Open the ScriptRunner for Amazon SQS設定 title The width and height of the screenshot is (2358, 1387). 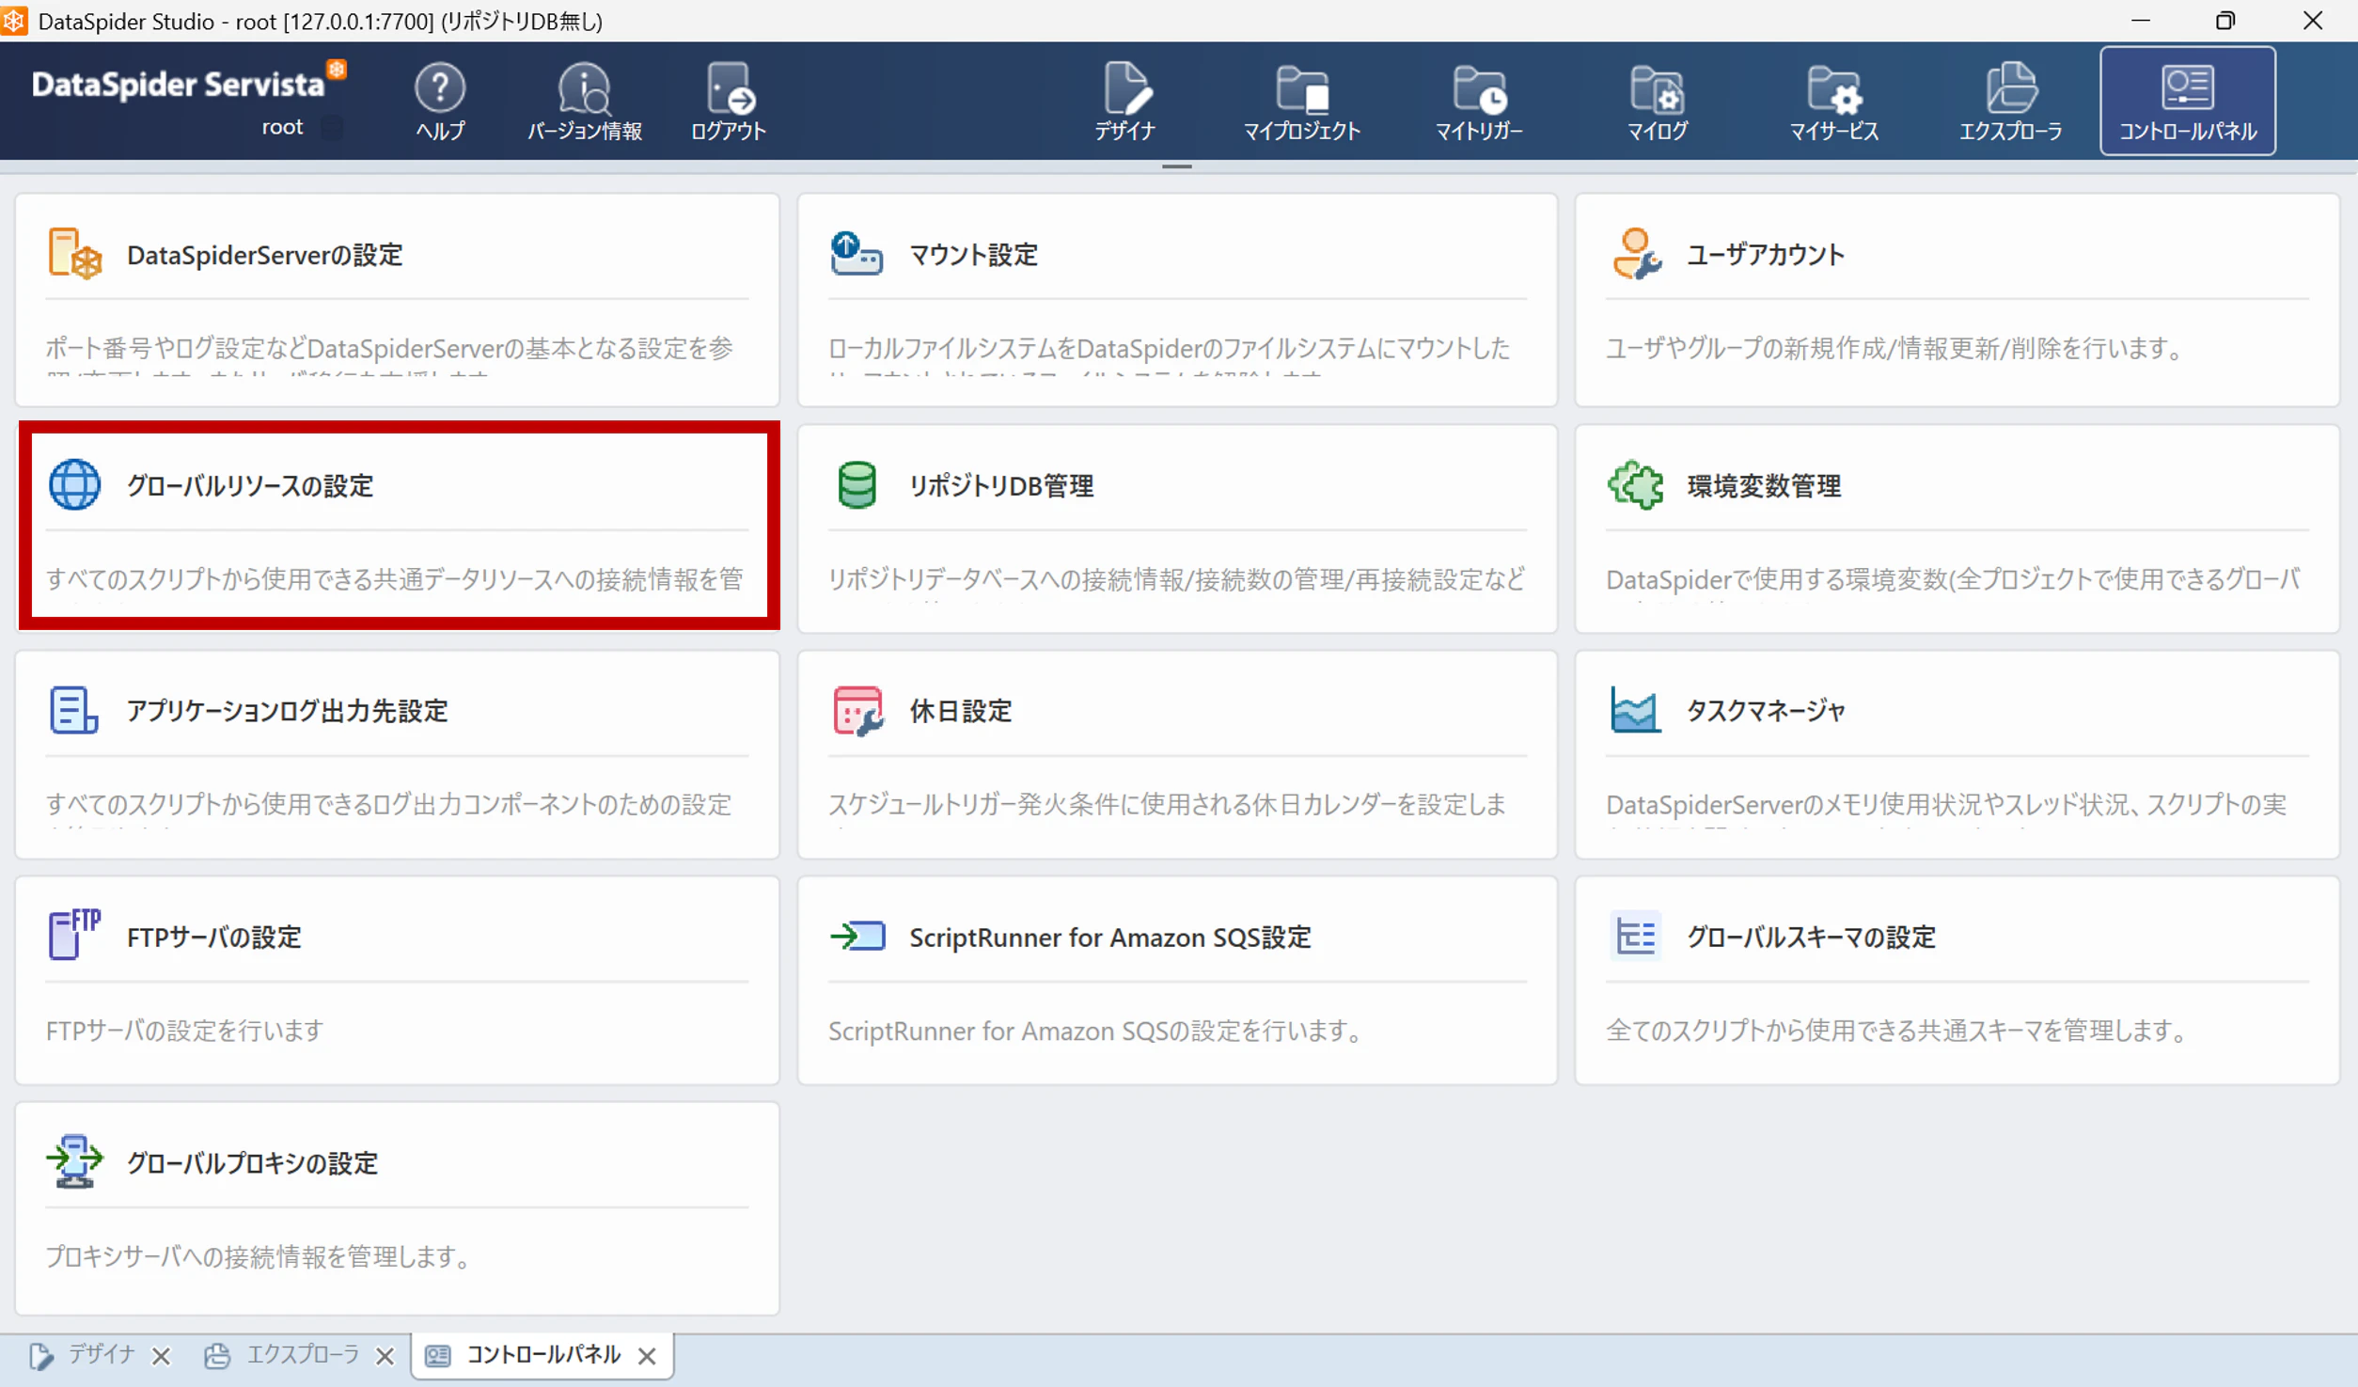click(1109, 938)
